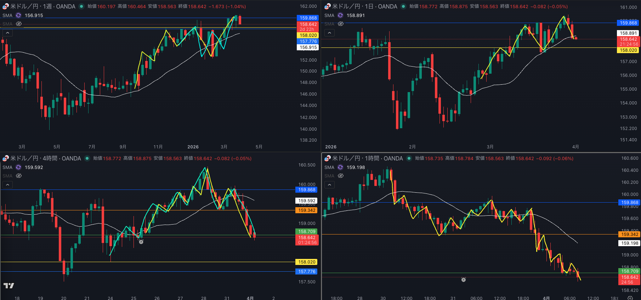
Task: Click the clock event marker in 1-hour chart
Action: coord(463,280)
